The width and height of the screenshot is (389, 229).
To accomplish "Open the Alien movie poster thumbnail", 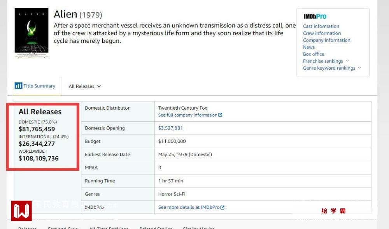I will pos(32,33).
